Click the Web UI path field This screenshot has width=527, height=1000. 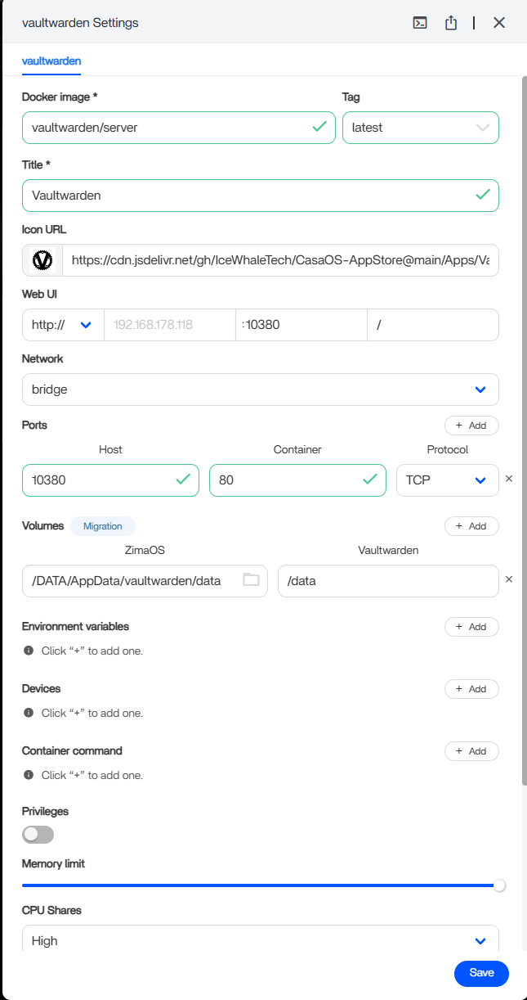pyautogui.click(x=433, y=325)
